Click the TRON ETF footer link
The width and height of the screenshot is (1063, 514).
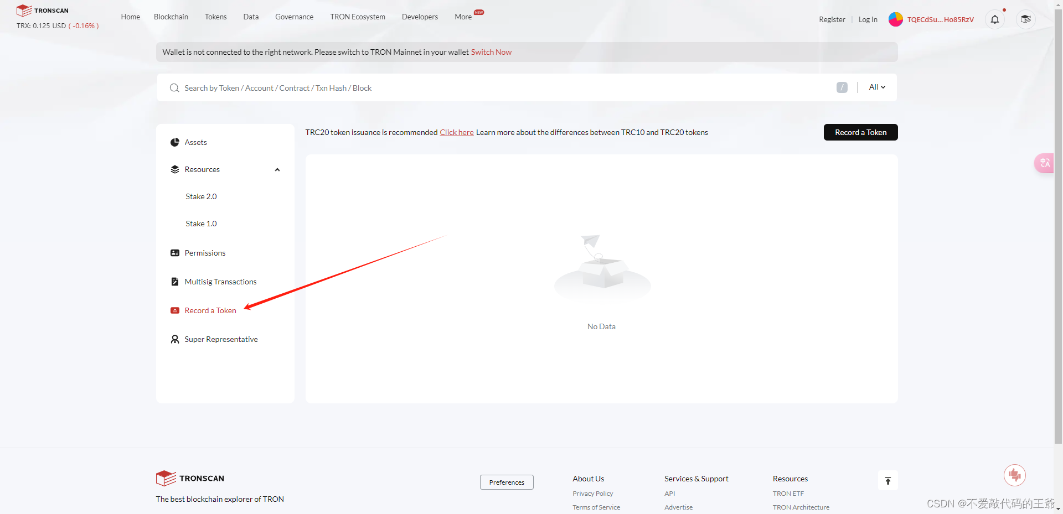(788, 494)
